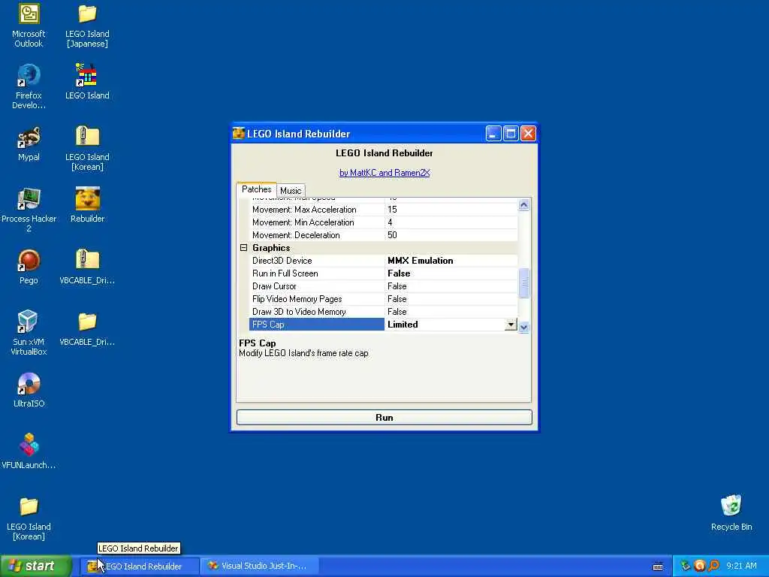
Task: Open the Microsoft Outlook desktop icon
Action: click(29, 14)
